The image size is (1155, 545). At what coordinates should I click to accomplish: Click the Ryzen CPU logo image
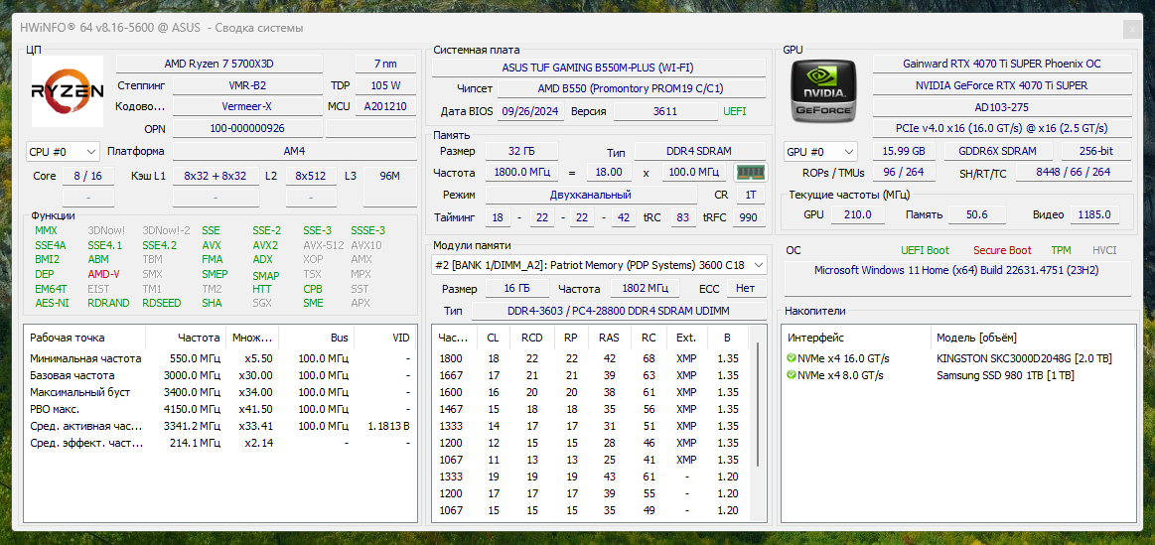67,91
